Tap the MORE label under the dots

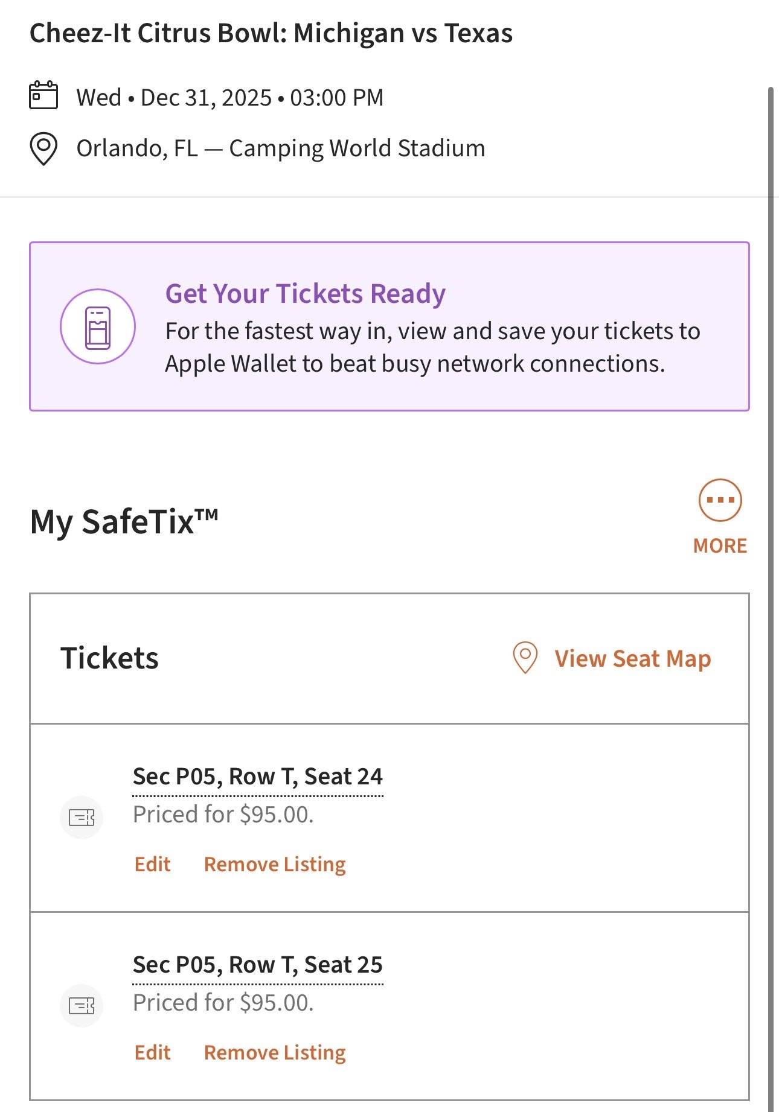pos(720,546)
